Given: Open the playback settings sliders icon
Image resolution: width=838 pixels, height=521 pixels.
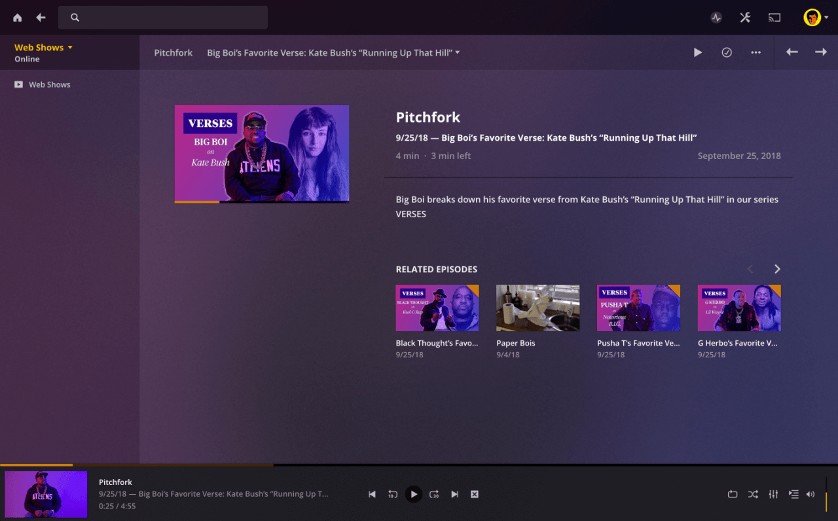Looking at the screenshot, I should coord(773,494).
